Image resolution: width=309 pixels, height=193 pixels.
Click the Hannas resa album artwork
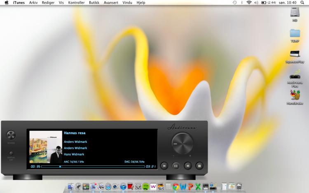[x=46, y=147]
